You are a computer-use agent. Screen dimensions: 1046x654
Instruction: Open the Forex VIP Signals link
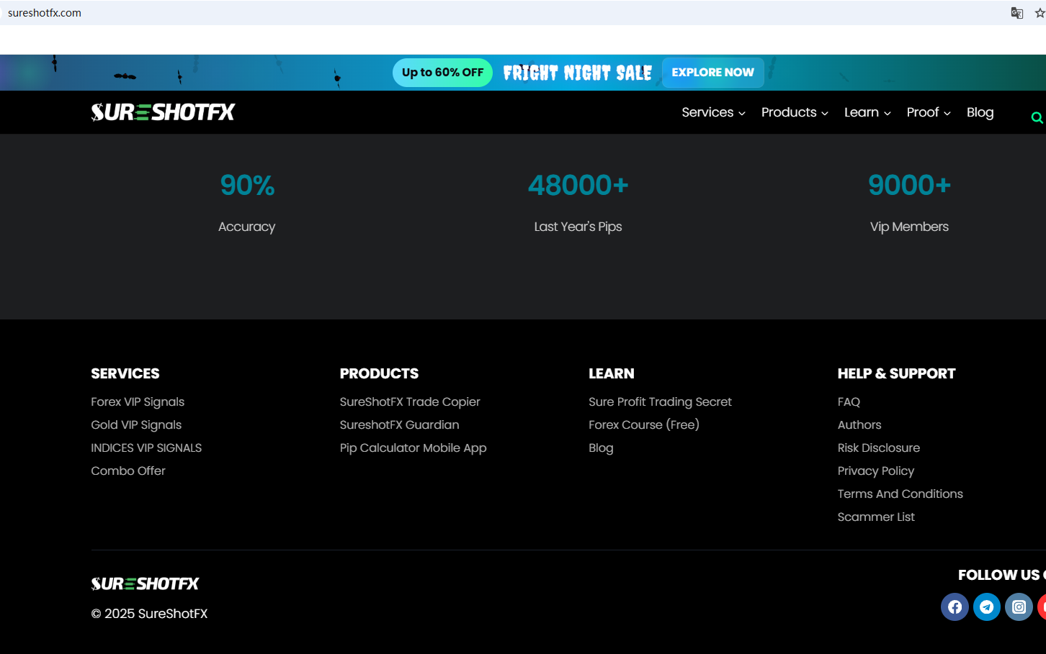tap(138, 401)
